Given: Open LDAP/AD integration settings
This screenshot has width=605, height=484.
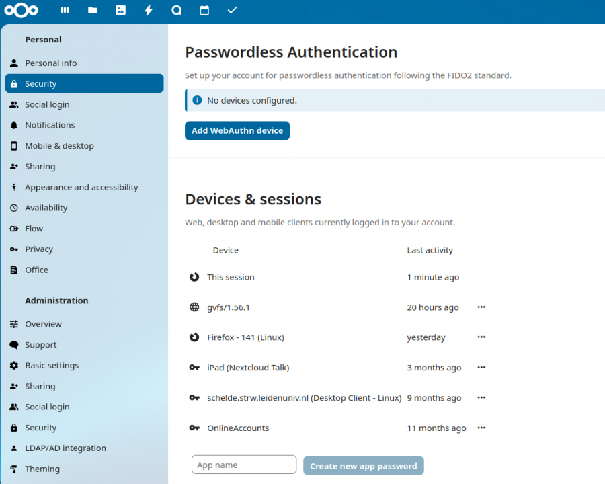Looking at the screenshot, I should [65, 448].
